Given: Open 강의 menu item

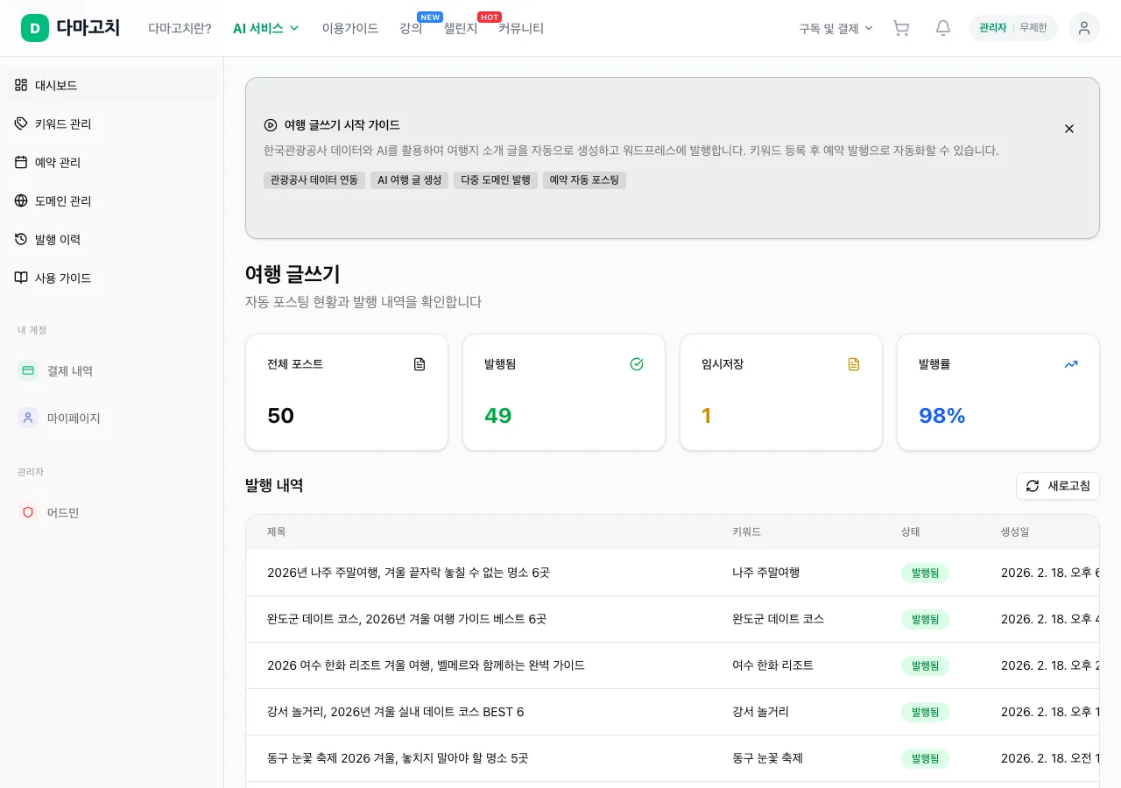Looking at the screenshot, I should tap(411, 28).
